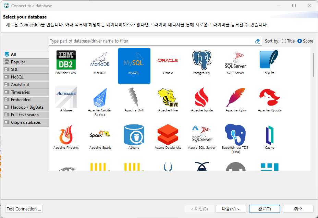Pick the Apache Ignite flame icon
Image resolution: width=318 pixels, height=218 pixels.
(x=201, y=97)
